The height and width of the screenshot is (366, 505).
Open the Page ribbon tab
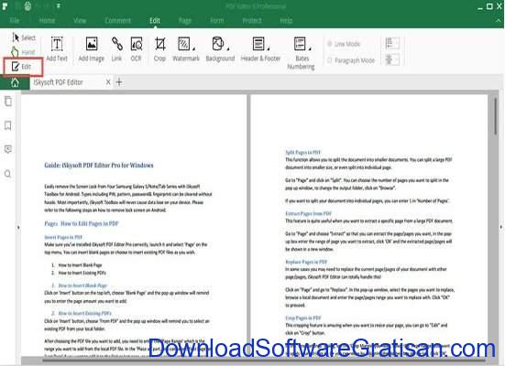pyautogui.click(x=185, y=20)
